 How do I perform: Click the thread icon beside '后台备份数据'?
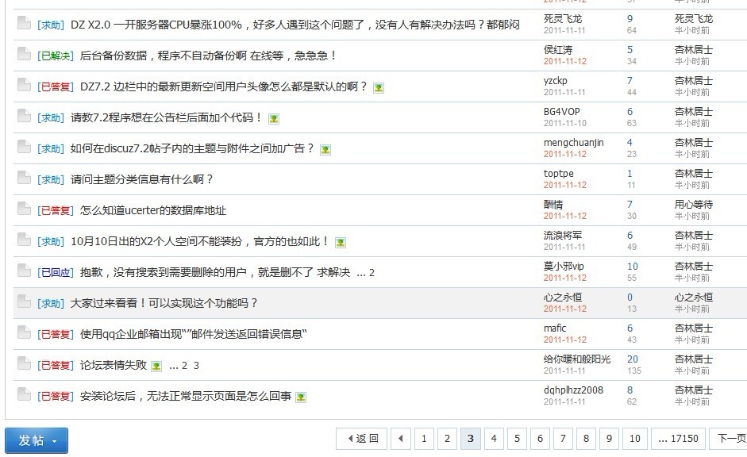(24, 54)
